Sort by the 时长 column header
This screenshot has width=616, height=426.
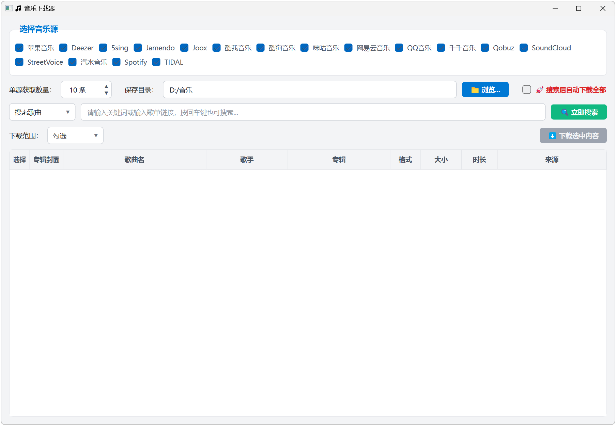(x=479, y=160)
